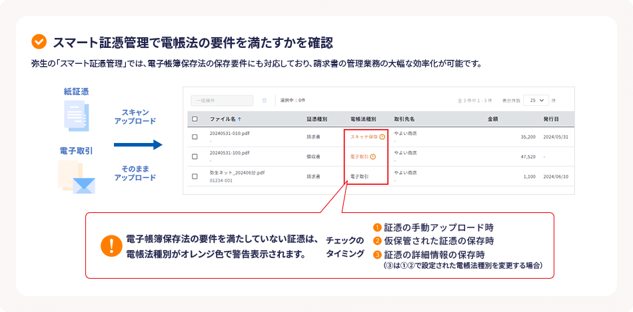
Task: Click the heading スマート証憑管理で電帳法の要件を満たすかを確認
Action: point(193,43)
